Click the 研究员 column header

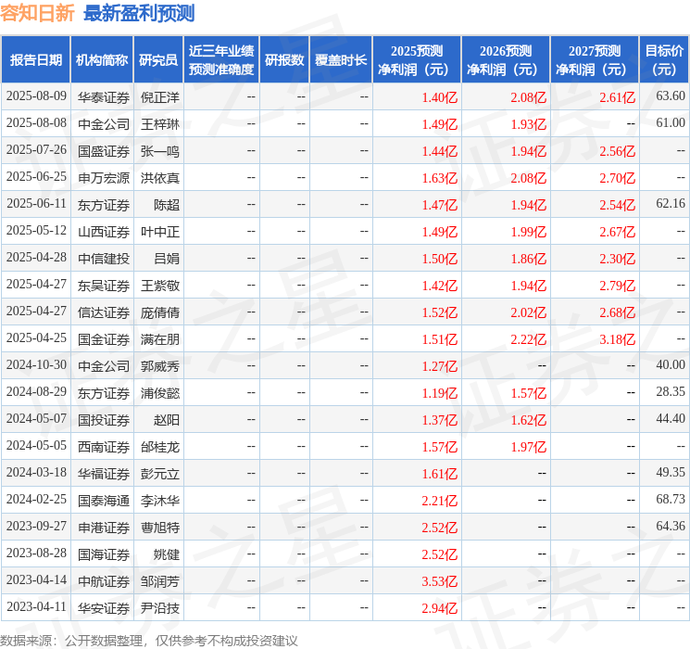tap(158, 60)
